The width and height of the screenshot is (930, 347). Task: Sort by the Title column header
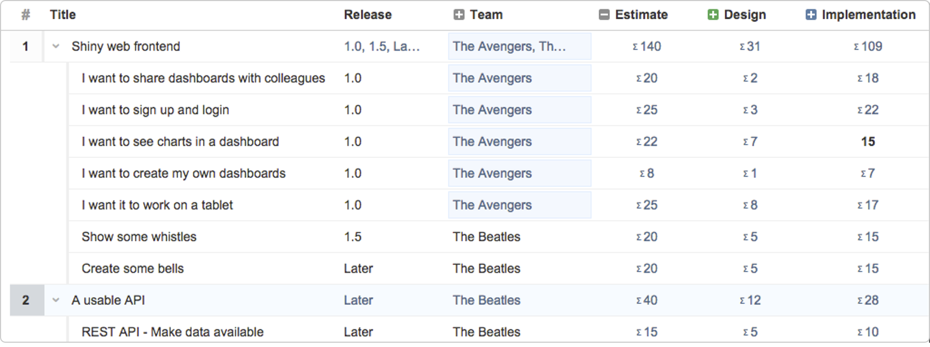(x=63, y=15)
